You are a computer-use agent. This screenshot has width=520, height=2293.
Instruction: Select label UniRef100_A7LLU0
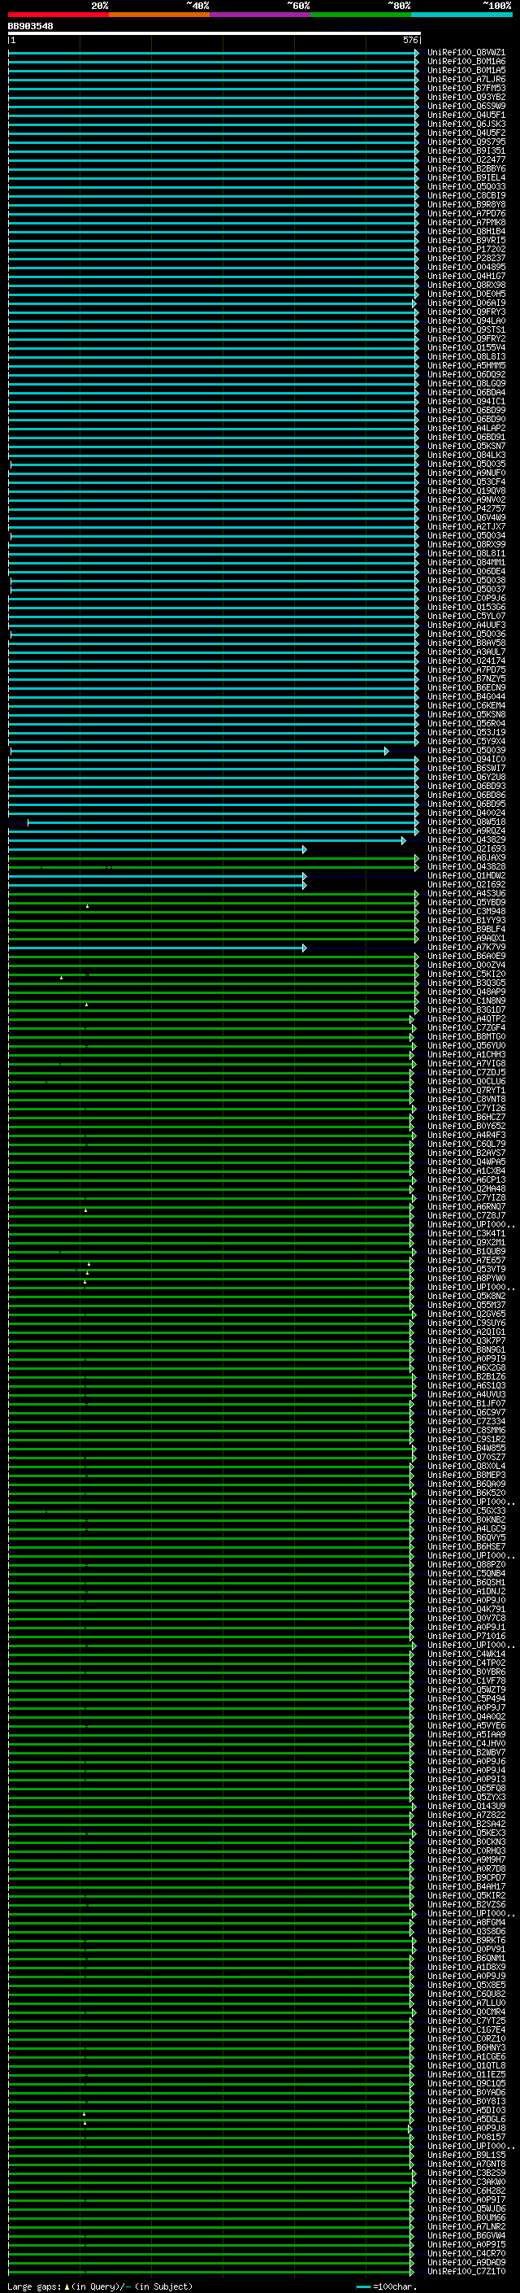466,2003
